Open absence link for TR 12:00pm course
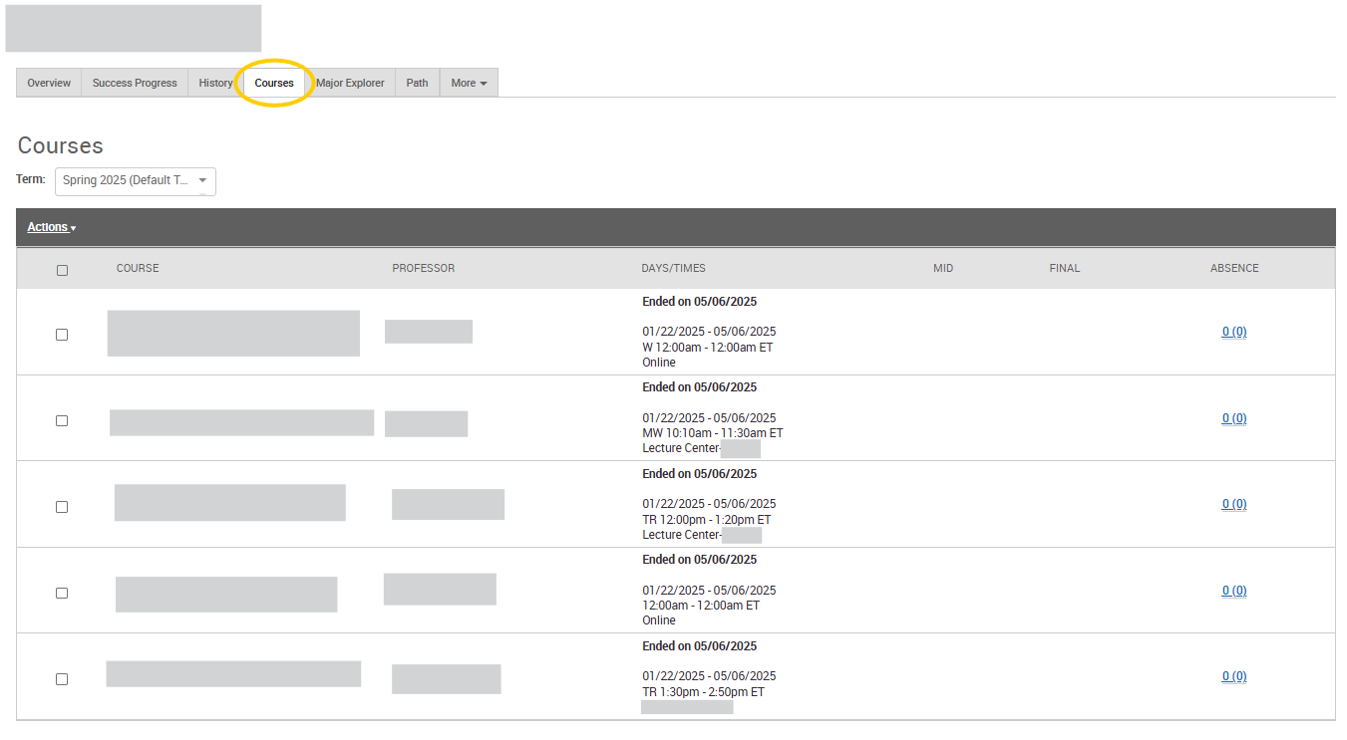The image size is (1347, 740). (1234, 504)
